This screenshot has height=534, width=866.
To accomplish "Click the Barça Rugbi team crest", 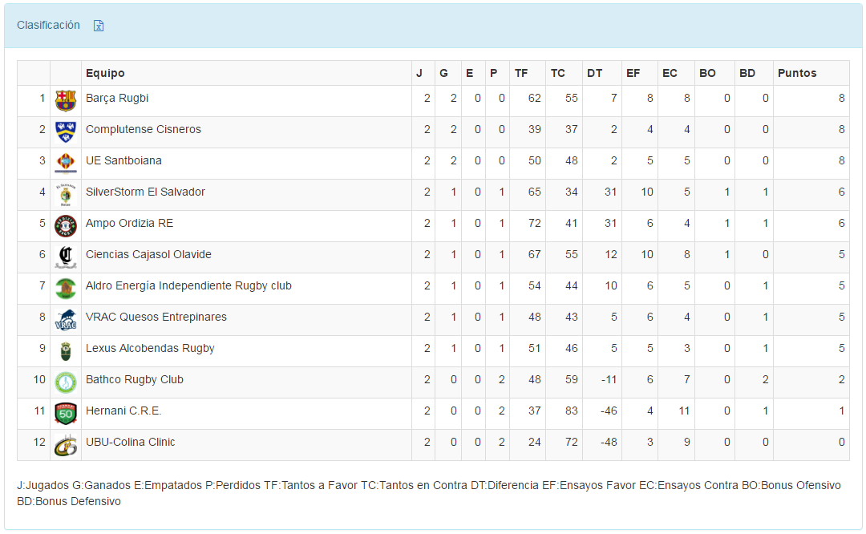I will click(65, 100).
